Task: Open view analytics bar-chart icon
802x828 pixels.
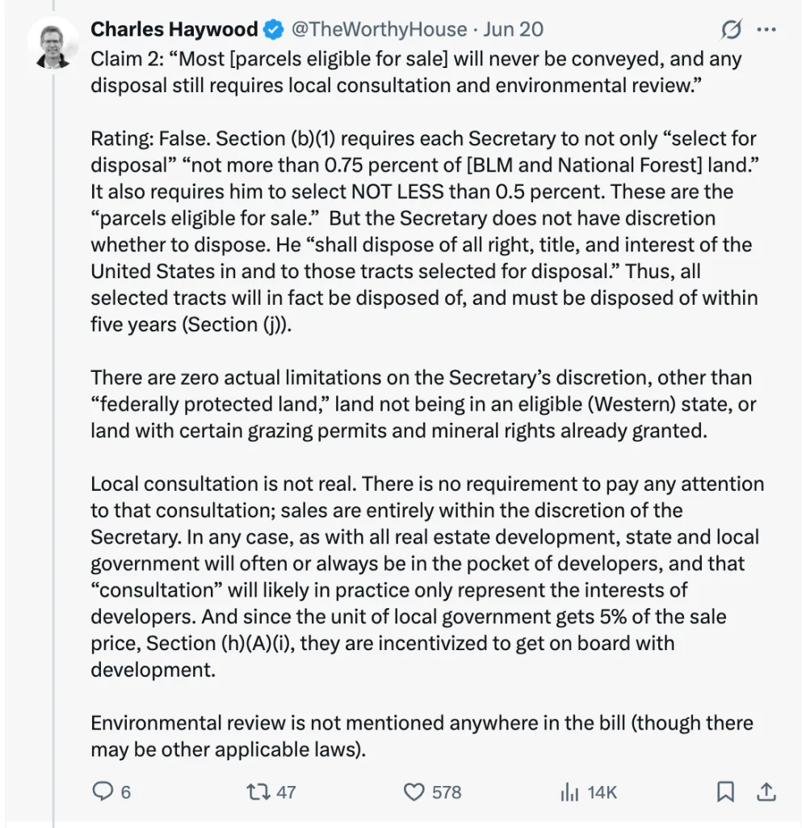Action: (x=570, y=792)
